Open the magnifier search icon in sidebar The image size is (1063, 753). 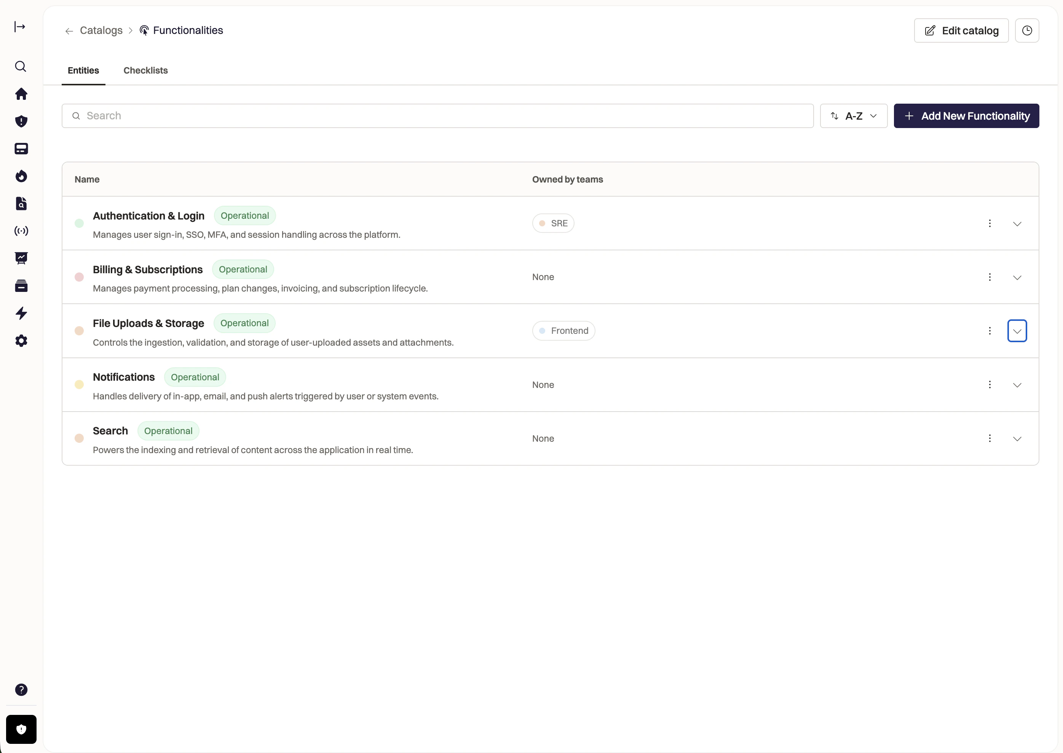[21, 66]
